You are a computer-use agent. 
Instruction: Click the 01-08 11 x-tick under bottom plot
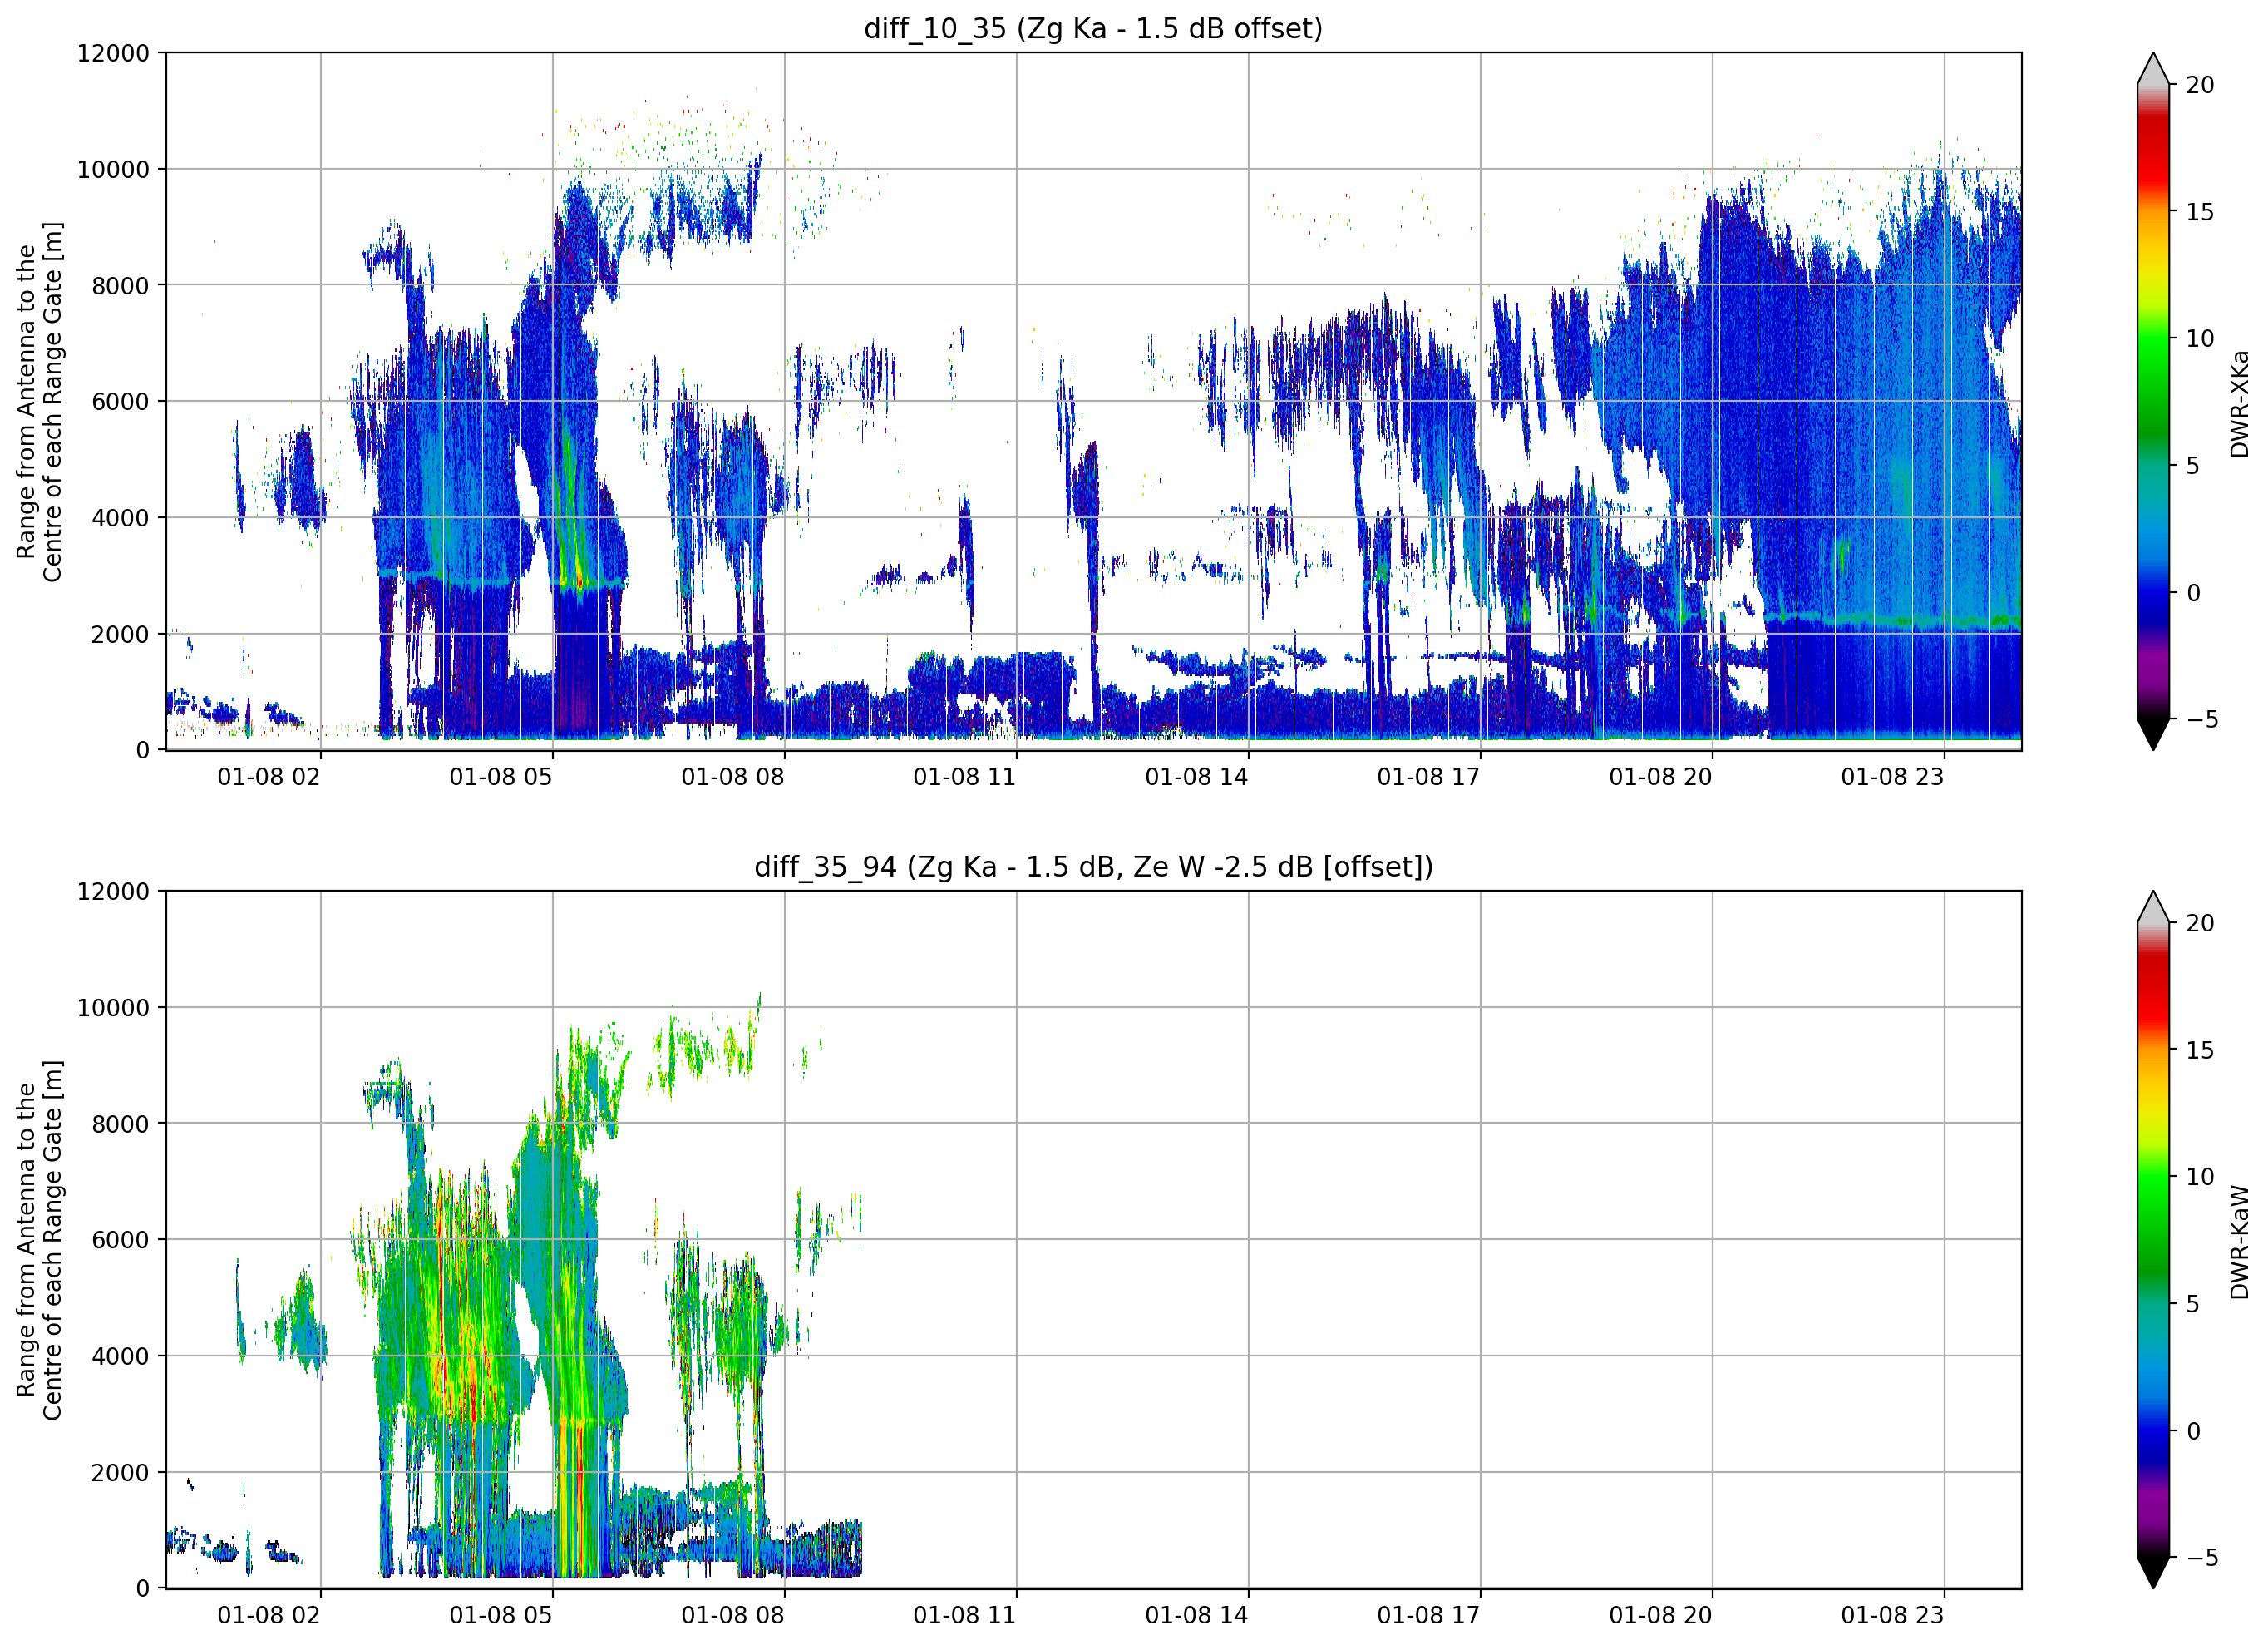(x=965, y=1616)
